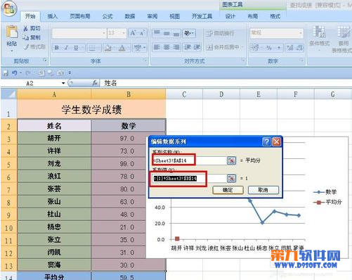352x280 pixels.
Task: Click the text orientation icon
Action: pyautogui.click(x=188, y=33)
